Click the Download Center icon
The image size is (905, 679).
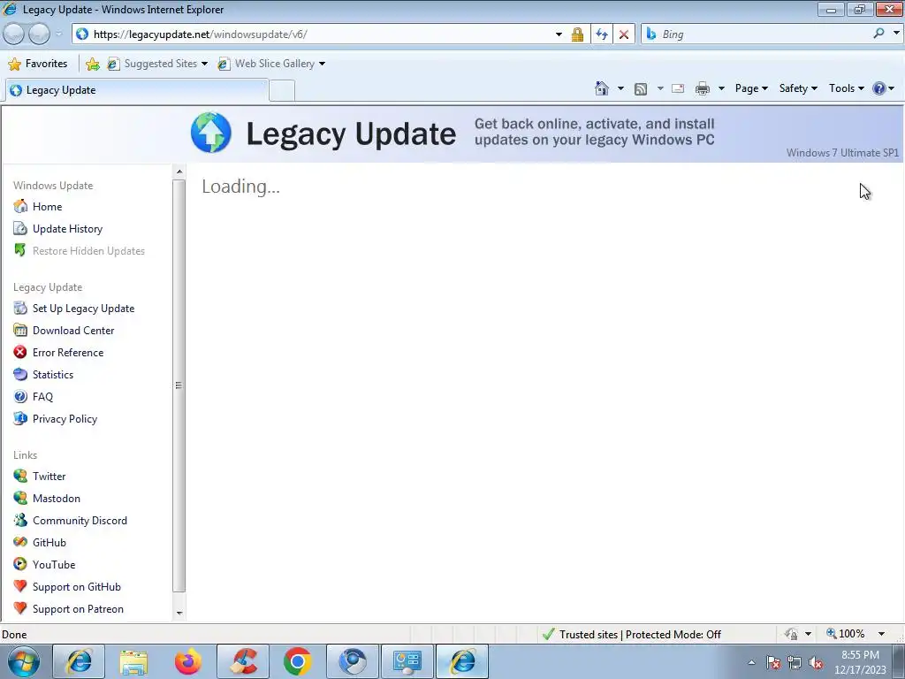tap(20, 330)
